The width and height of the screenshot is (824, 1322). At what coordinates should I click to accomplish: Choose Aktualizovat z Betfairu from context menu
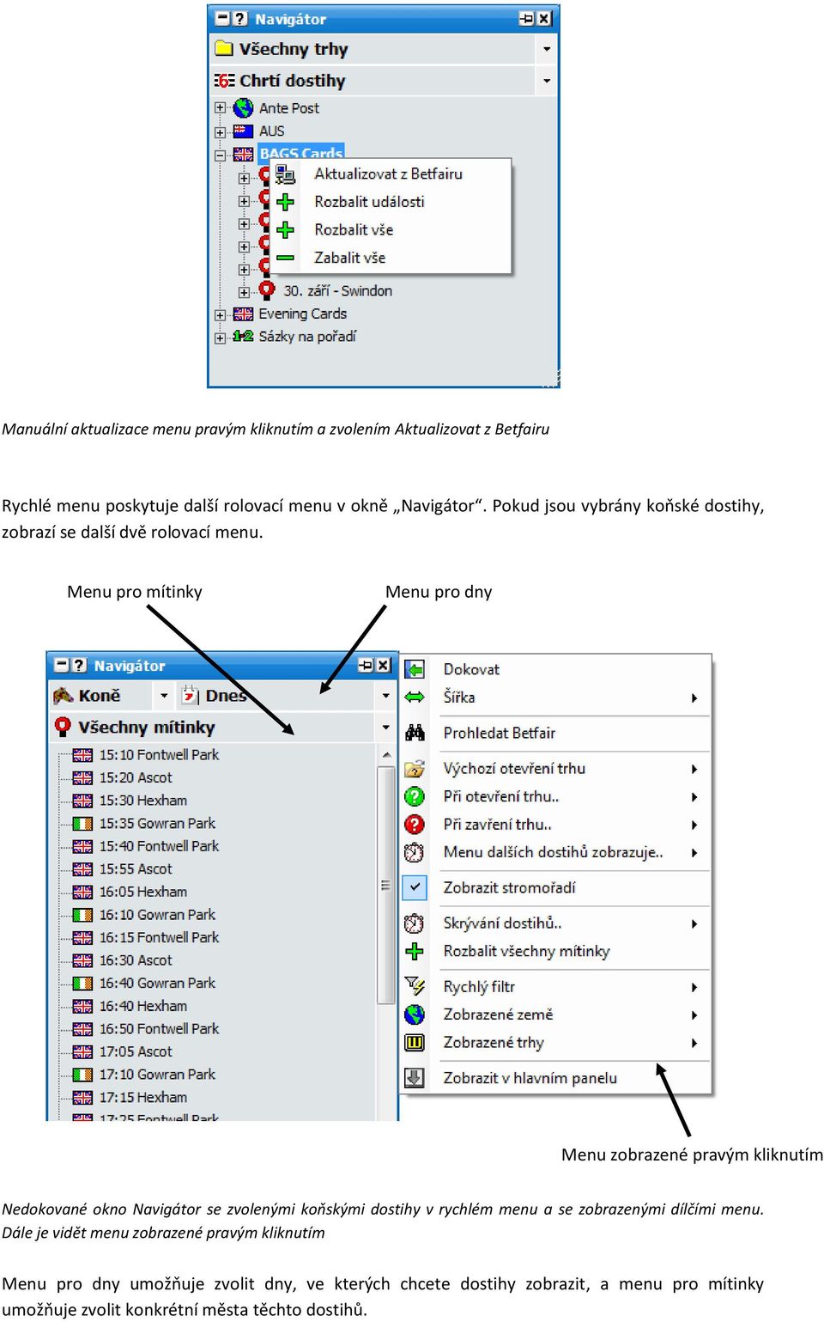pyautogui.click(x=392, y=174)
